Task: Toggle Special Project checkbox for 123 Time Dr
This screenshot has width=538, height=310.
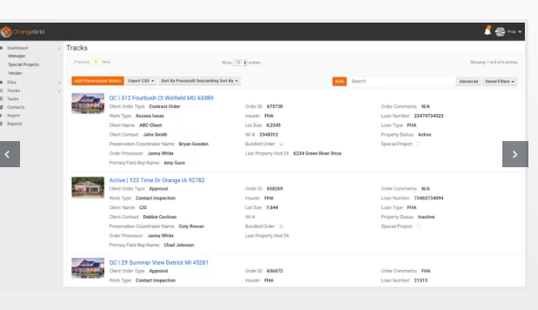Action: click(x=418, y=227)
